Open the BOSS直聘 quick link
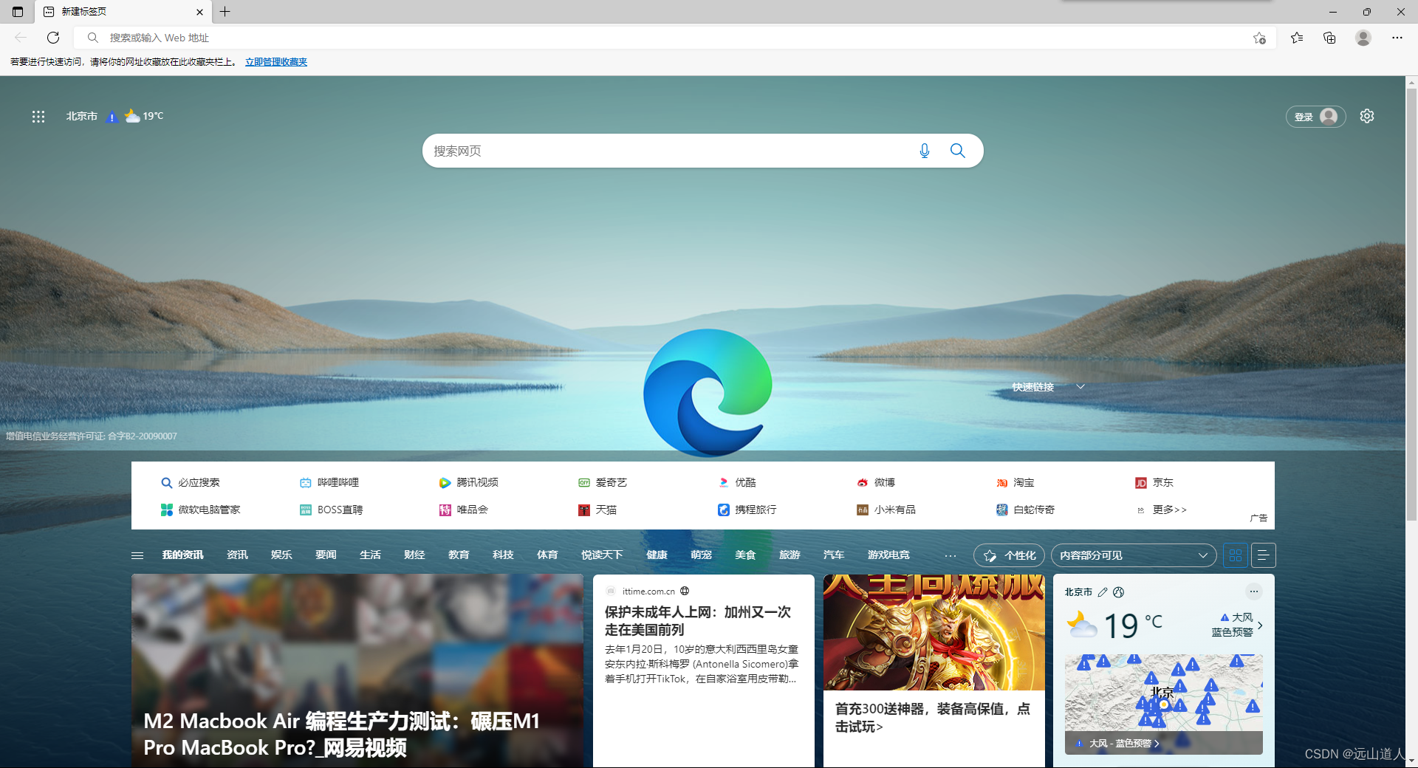The image size is (1418, 768). pos(331,510)
